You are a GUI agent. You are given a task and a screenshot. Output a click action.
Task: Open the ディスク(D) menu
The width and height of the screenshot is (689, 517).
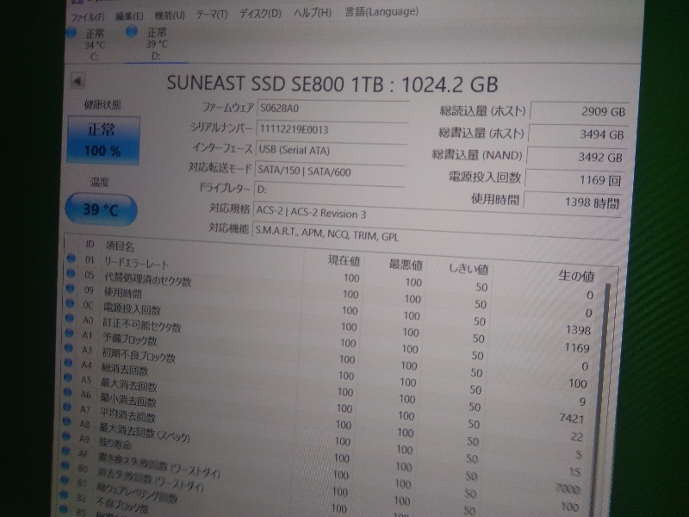260,14
